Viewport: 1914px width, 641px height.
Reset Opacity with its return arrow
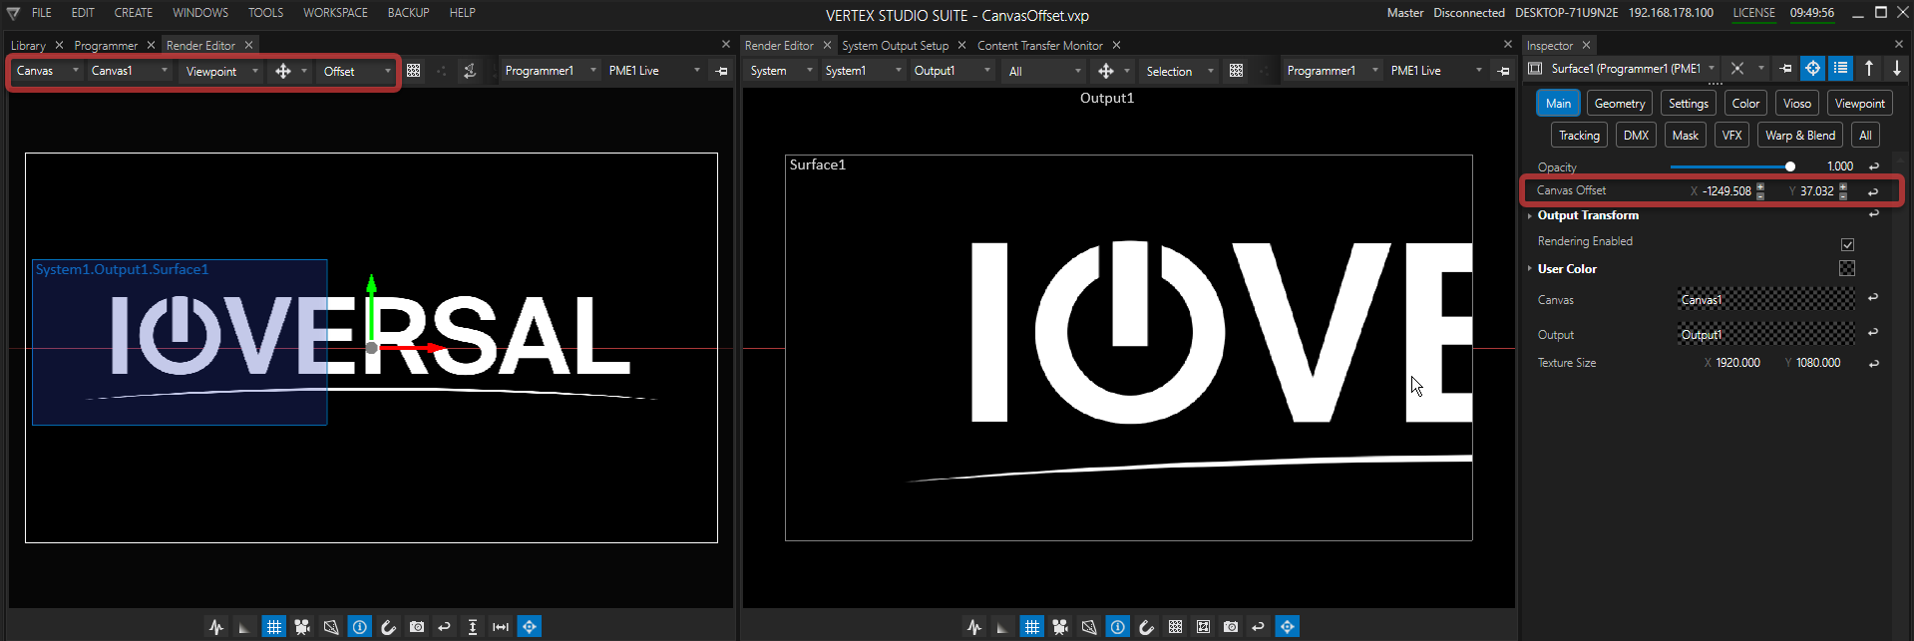pos(1874,166)
